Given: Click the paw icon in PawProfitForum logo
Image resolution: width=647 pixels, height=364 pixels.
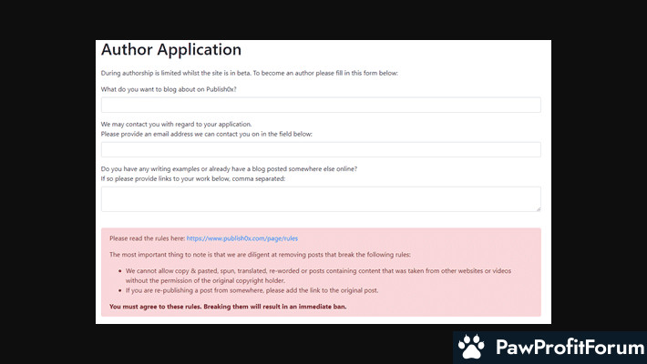Looking at the screenshot, I should [x=471, y=348].
